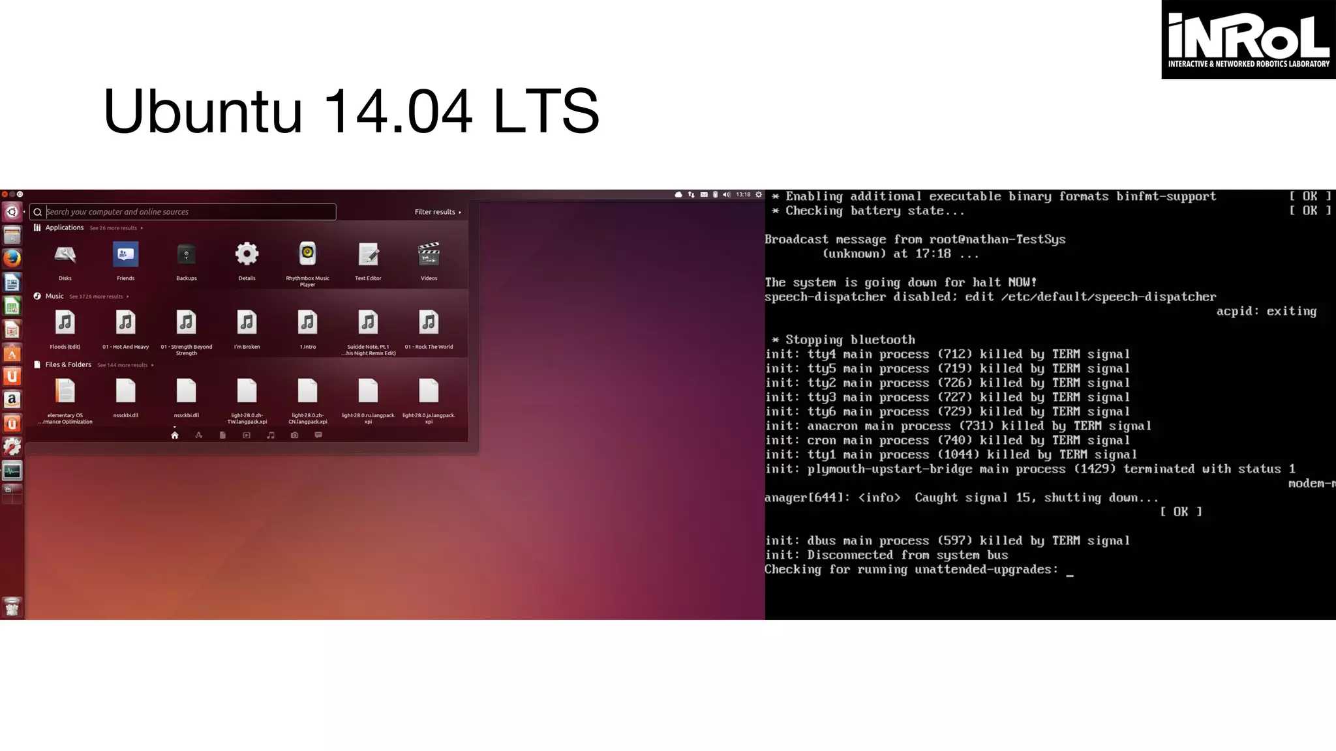
Task: Launch Ubuntu Software Center from launcher
Action: coord(12,353)
